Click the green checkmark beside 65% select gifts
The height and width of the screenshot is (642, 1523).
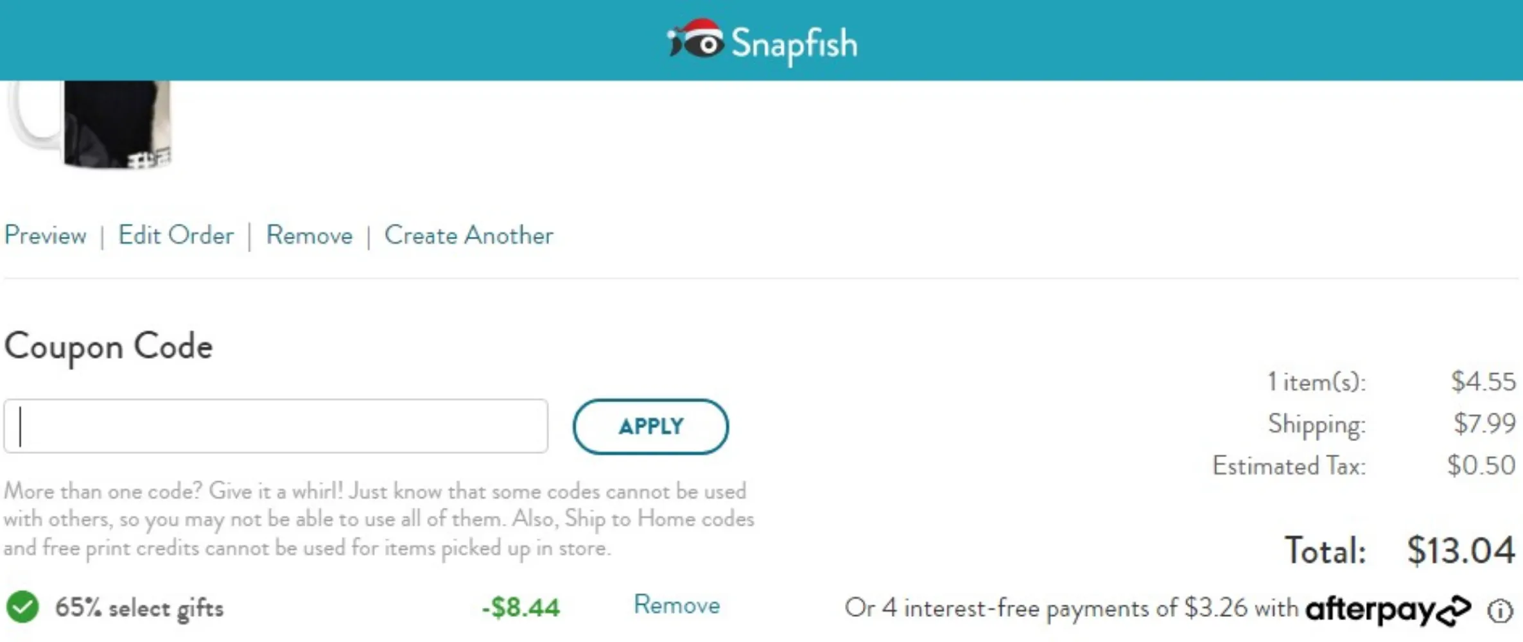(22, 607)
